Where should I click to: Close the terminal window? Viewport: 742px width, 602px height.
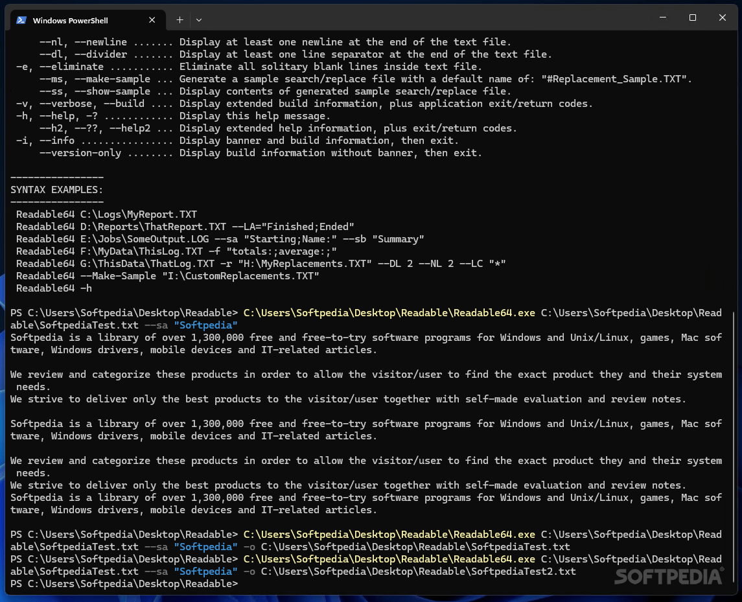(x=722, y=17)
